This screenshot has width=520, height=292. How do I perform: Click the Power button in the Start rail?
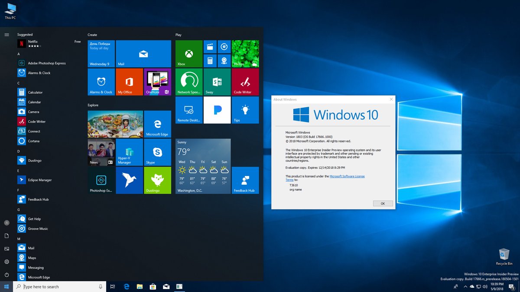(6, 275)
